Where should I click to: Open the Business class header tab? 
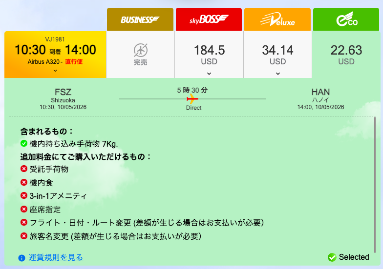click(x=140, y=19)
